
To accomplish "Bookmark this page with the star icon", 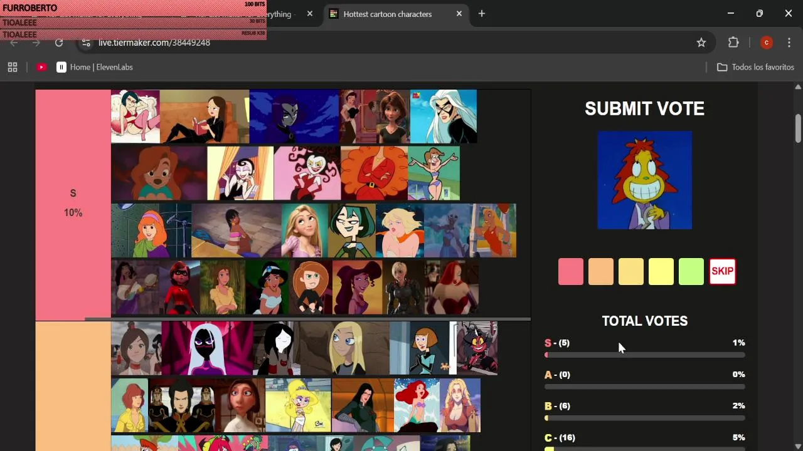I will click(701, 43).
